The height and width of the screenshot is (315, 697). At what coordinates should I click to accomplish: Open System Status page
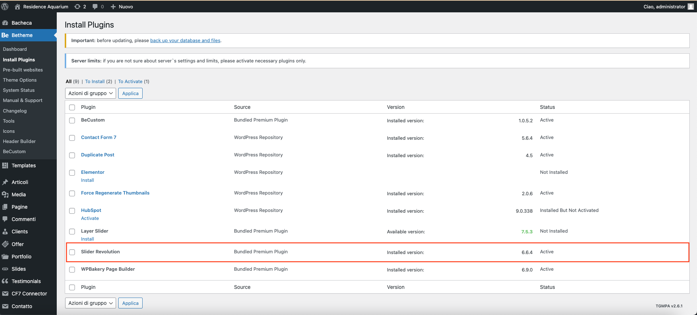(19, 90)
